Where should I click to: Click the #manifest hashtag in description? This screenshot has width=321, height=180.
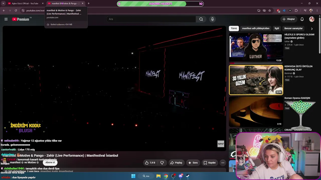click(x=46, y=171)
